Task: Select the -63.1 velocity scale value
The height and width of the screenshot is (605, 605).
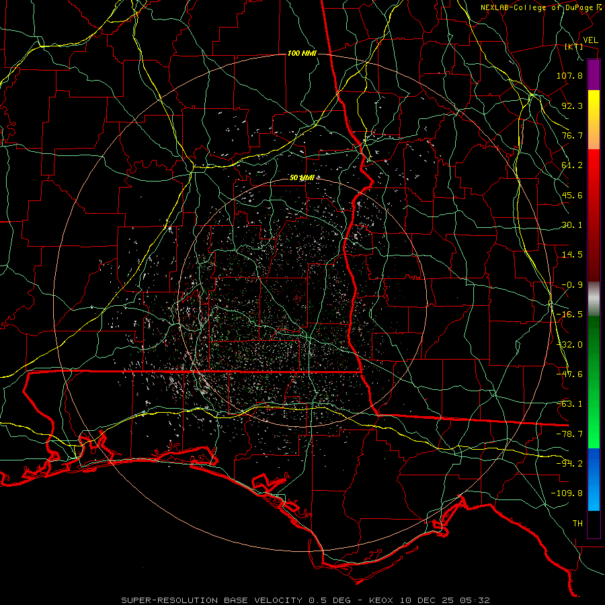Action: point(569,404)
